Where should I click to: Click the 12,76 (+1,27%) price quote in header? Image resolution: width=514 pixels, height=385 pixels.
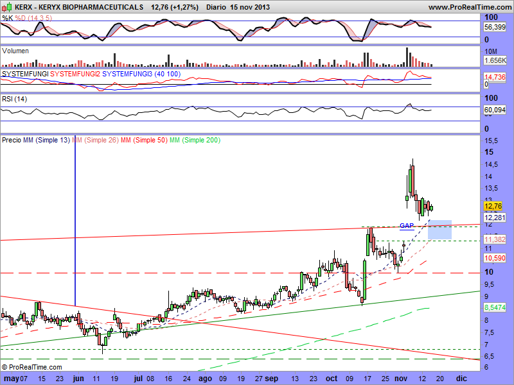[x=175, y=7]
